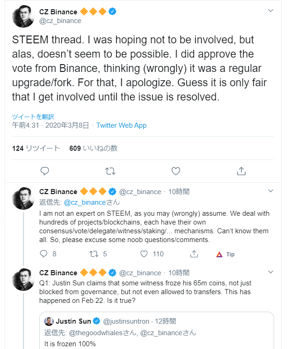The width and height of the screenshot is (288, 349).
Task: Reply to the 'not an expert' tweet
Action: [x=44, y=254]
